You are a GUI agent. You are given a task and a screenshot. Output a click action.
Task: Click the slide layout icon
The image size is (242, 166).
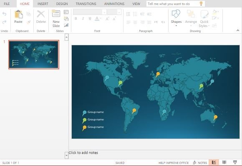(66, 12)
